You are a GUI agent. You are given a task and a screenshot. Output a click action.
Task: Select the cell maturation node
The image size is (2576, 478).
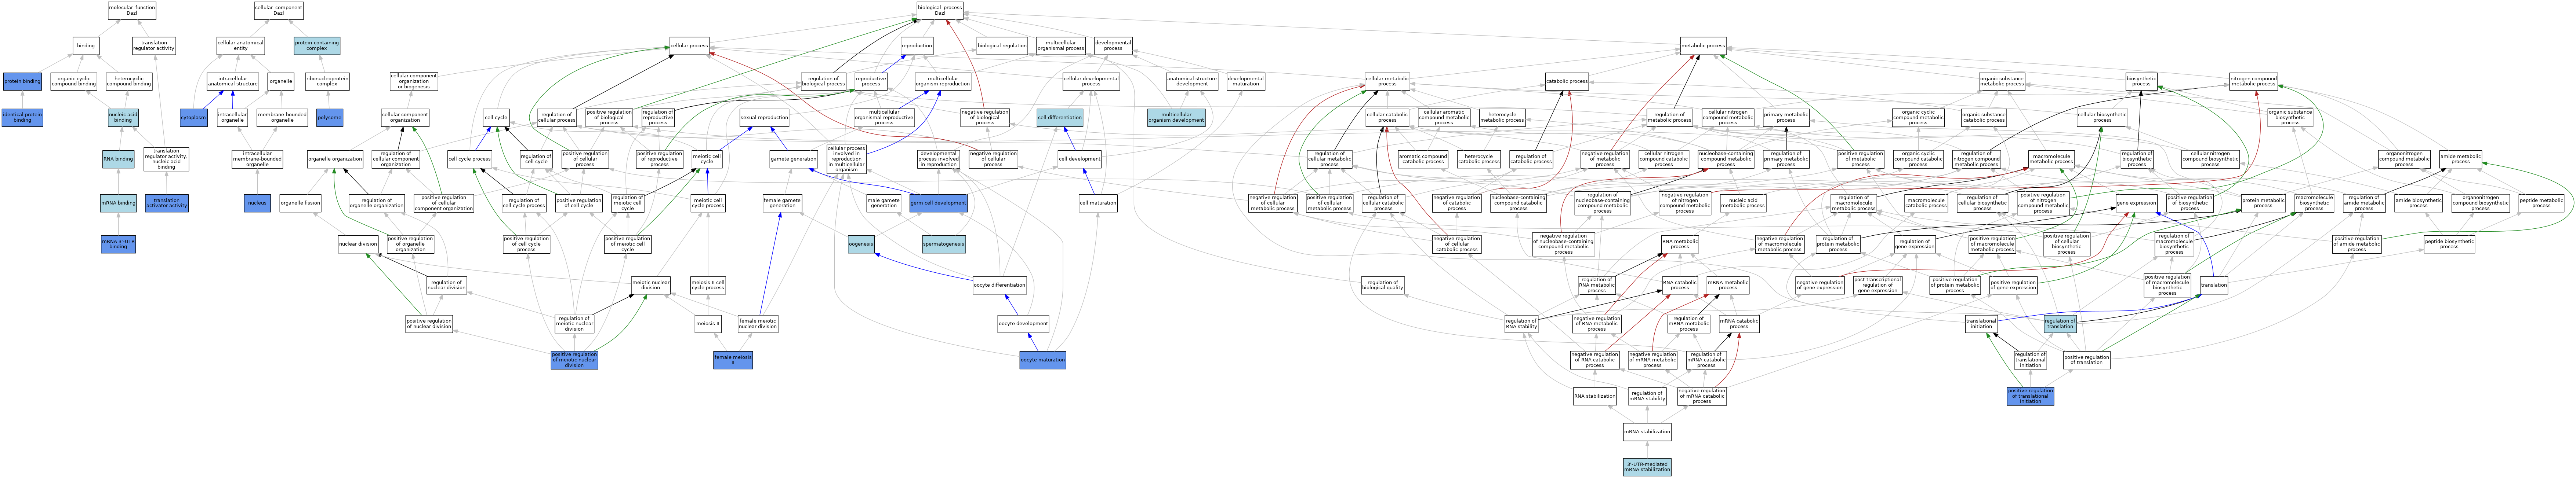(x=1098, y=203)
